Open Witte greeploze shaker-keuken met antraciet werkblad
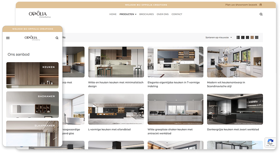280x154 pixels. pos(170,131)
